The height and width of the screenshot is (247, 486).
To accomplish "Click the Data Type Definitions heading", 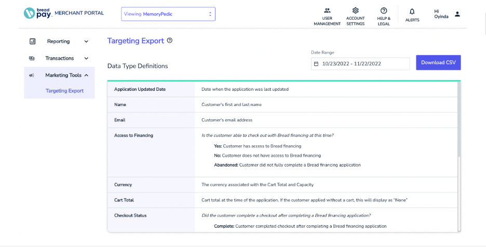I will point(138,66).
